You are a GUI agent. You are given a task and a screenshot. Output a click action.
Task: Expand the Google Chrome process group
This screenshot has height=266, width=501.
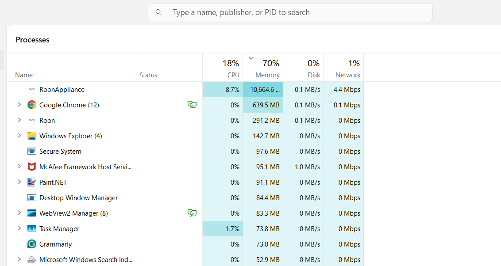(19, 105)
